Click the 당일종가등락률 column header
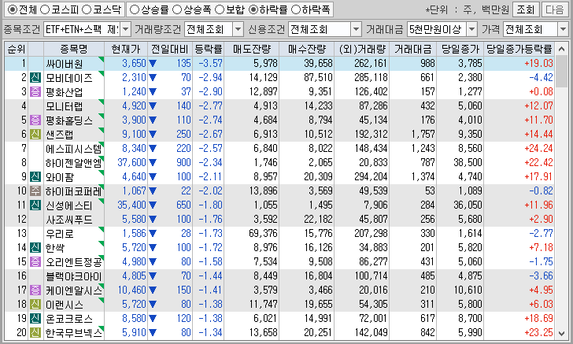Screen dimensions: 573x344 (x=519, y=49)
